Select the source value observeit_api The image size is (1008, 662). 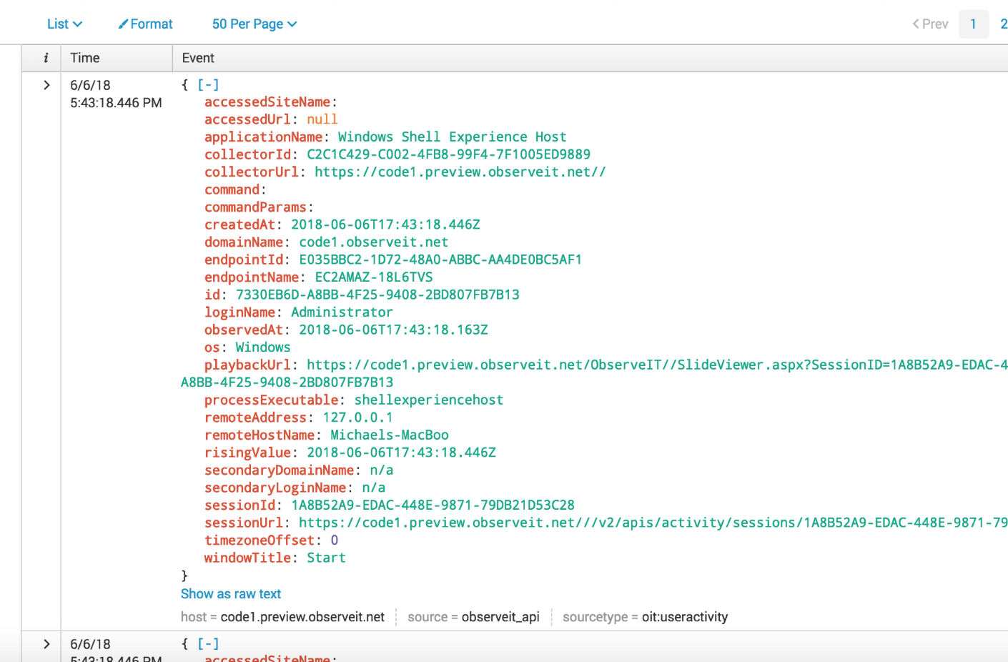[x=500, y=617]
